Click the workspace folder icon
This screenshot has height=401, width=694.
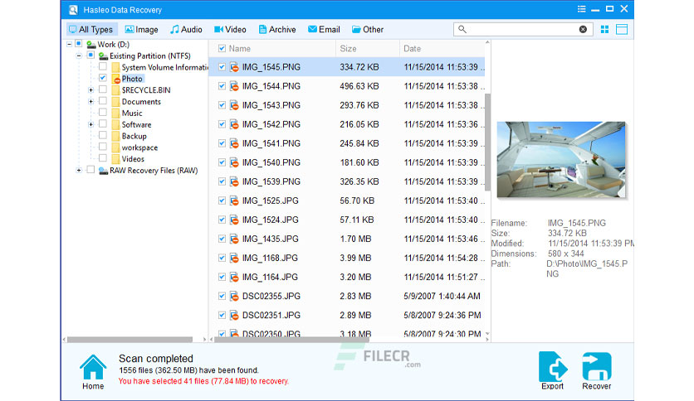pyautogui.click(x=116, y=147)
